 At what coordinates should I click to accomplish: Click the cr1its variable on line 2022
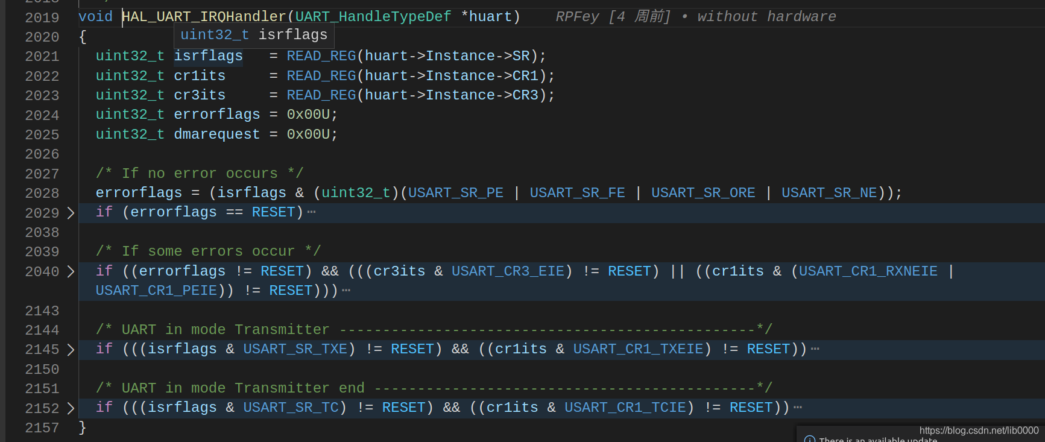coord(200,76)
